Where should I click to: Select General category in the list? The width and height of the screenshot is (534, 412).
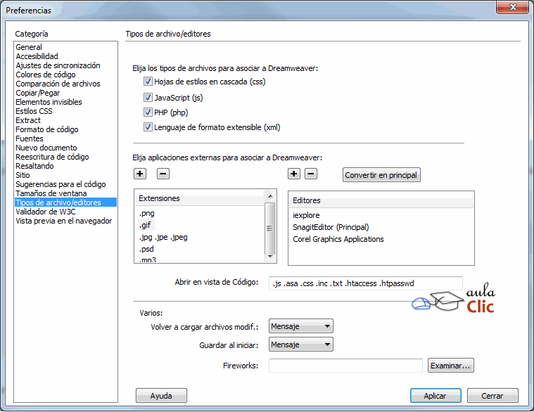pos(29,47)
